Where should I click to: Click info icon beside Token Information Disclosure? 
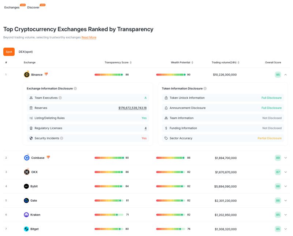coord(205,89)
